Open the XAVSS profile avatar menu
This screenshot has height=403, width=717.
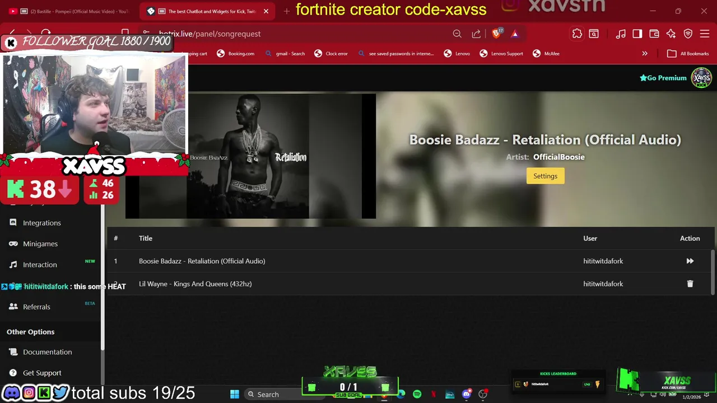click(701, 78)
